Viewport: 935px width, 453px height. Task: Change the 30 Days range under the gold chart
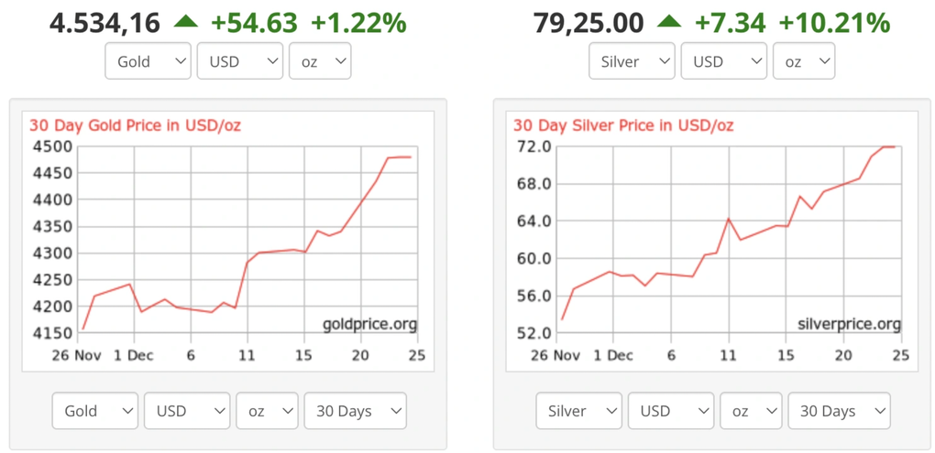coord(355,411)
